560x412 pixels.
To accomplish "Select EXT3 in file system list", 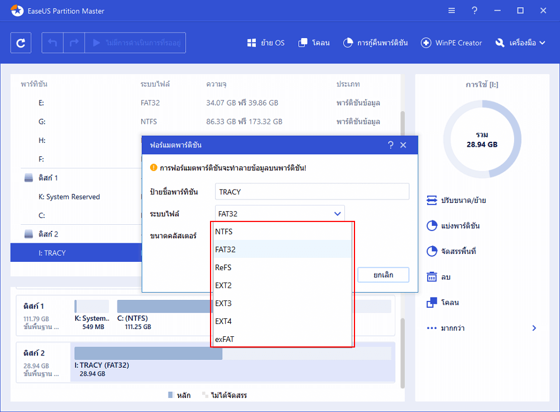I will (282, 303).
